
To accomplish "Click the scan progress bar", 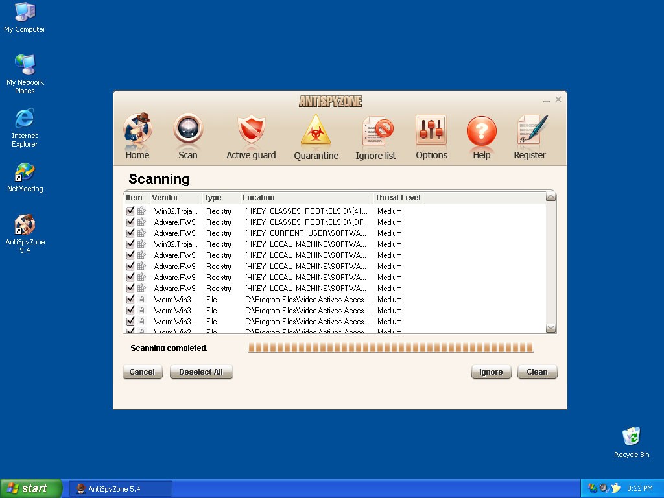I will pos(390,348).
